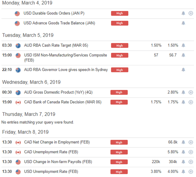The height and width of the screenshot is (177, 196).
Task: Click High badge on Durable Goods Orders
Action: tap(120, 14)
